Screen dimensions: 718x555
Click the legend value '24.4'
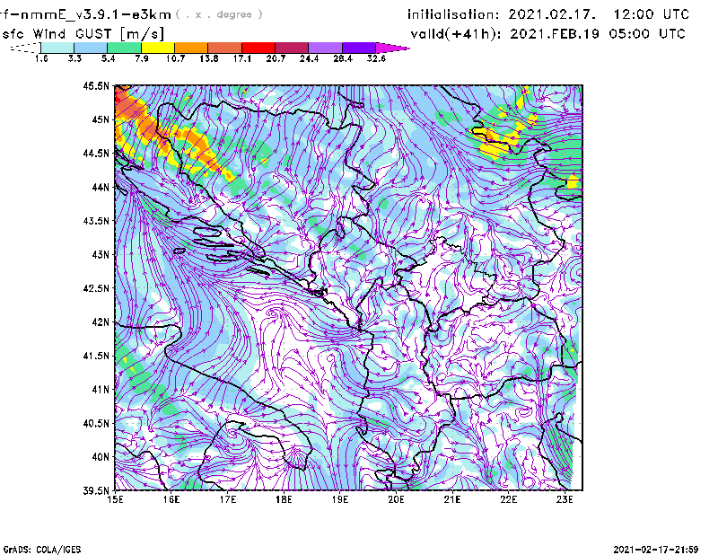(309, 58)
